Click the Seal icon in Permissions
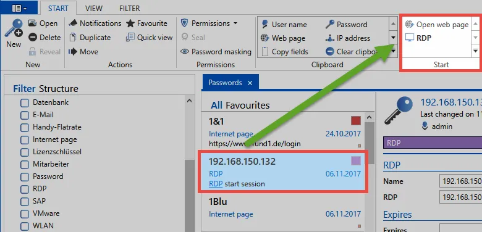The width and height of the screenshot is (482, 232). point(184,38)
